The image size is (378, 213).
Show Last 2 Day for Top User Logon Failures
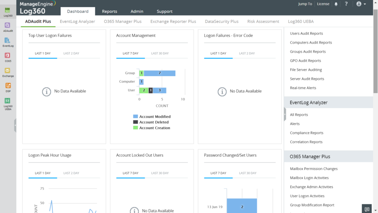click(x=71, y=53)
